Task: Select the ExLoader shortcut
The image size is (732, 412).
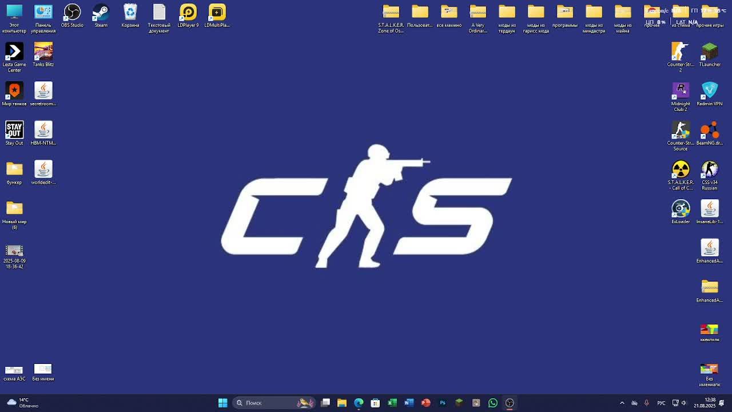Action: pyautogui.click(x=681, y=212)
